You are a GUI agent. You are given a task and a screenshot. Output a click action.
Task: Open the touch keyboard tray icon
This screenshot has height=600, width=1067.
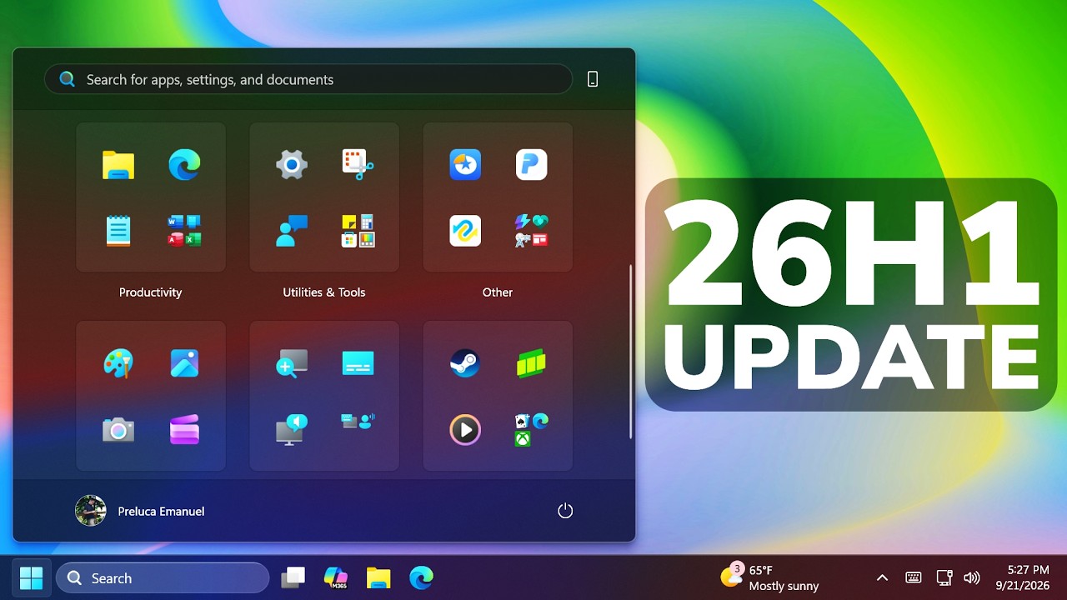[x=914, y=577]
